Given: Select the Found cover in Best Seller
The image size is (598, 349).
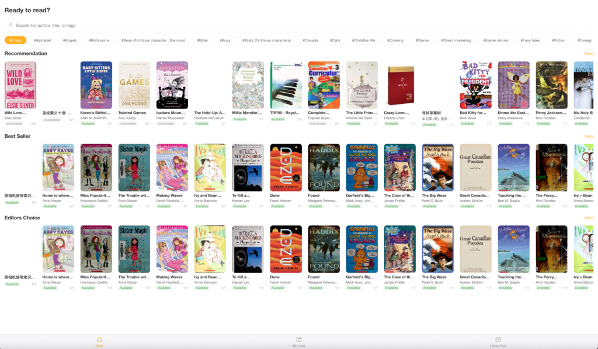Looking at the screenshot, I should (324, 167).
